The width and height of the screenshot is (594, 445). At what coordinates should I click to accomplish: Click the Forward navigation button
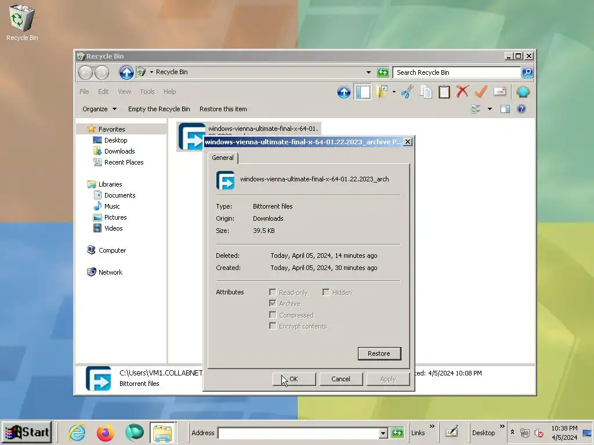coord(102,72)
